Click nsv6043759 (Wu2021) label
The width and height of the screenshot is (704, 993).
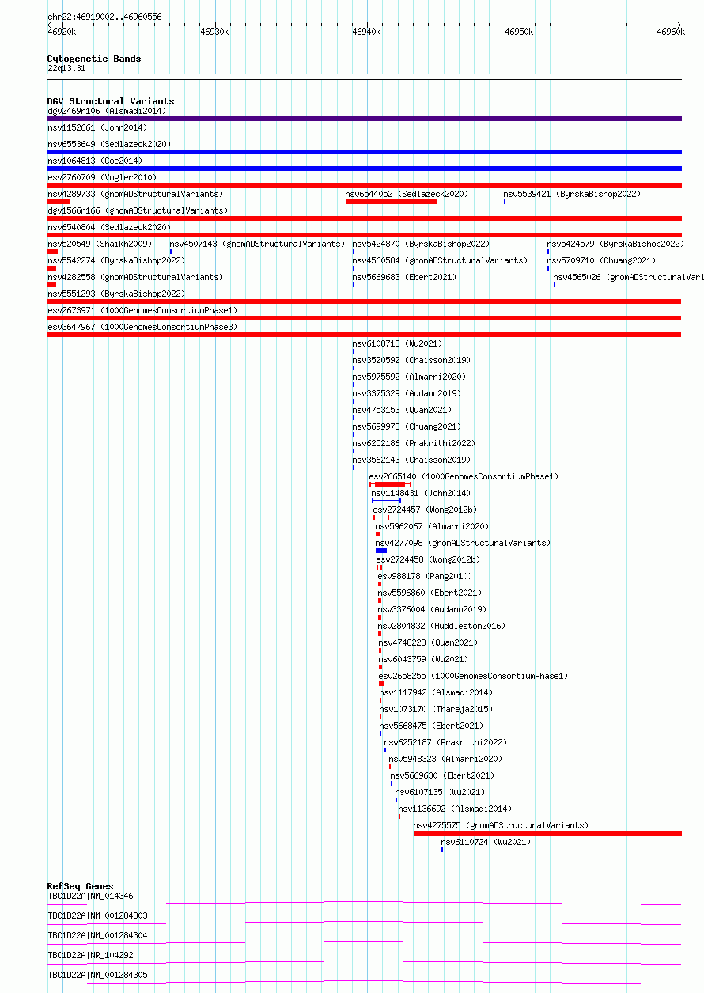(423, 660)
